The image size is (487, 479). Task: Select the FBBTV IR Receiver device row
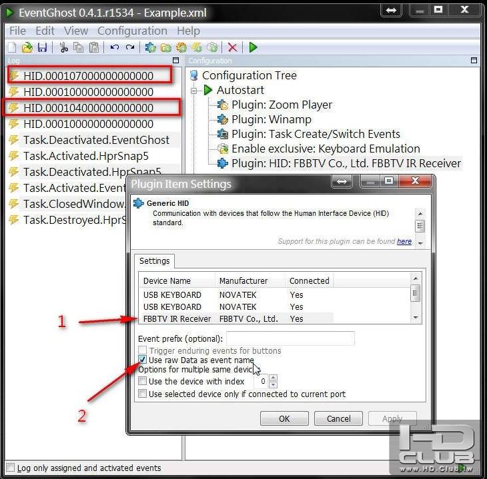(236, 318)
